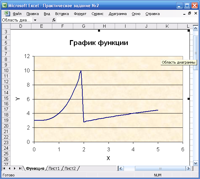Click the Excel workbook icon in menu bar
200x179 pixels.
[x=7, y=14]
